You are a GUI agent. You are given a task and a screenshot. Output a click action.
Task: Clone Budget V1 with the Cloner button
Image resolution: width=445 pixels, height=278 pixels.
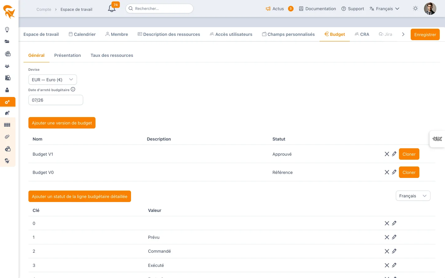point(409,154)
